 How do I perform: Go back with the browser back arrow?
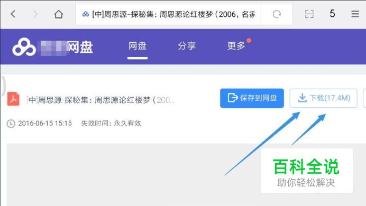coord(13,14)
